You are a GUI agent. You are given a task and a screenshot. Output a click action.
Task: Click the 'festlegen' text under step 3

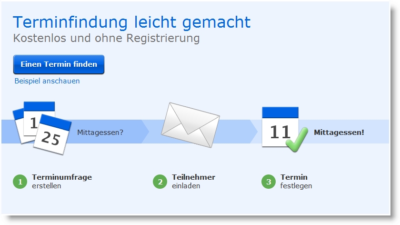(x=296, y=186)
